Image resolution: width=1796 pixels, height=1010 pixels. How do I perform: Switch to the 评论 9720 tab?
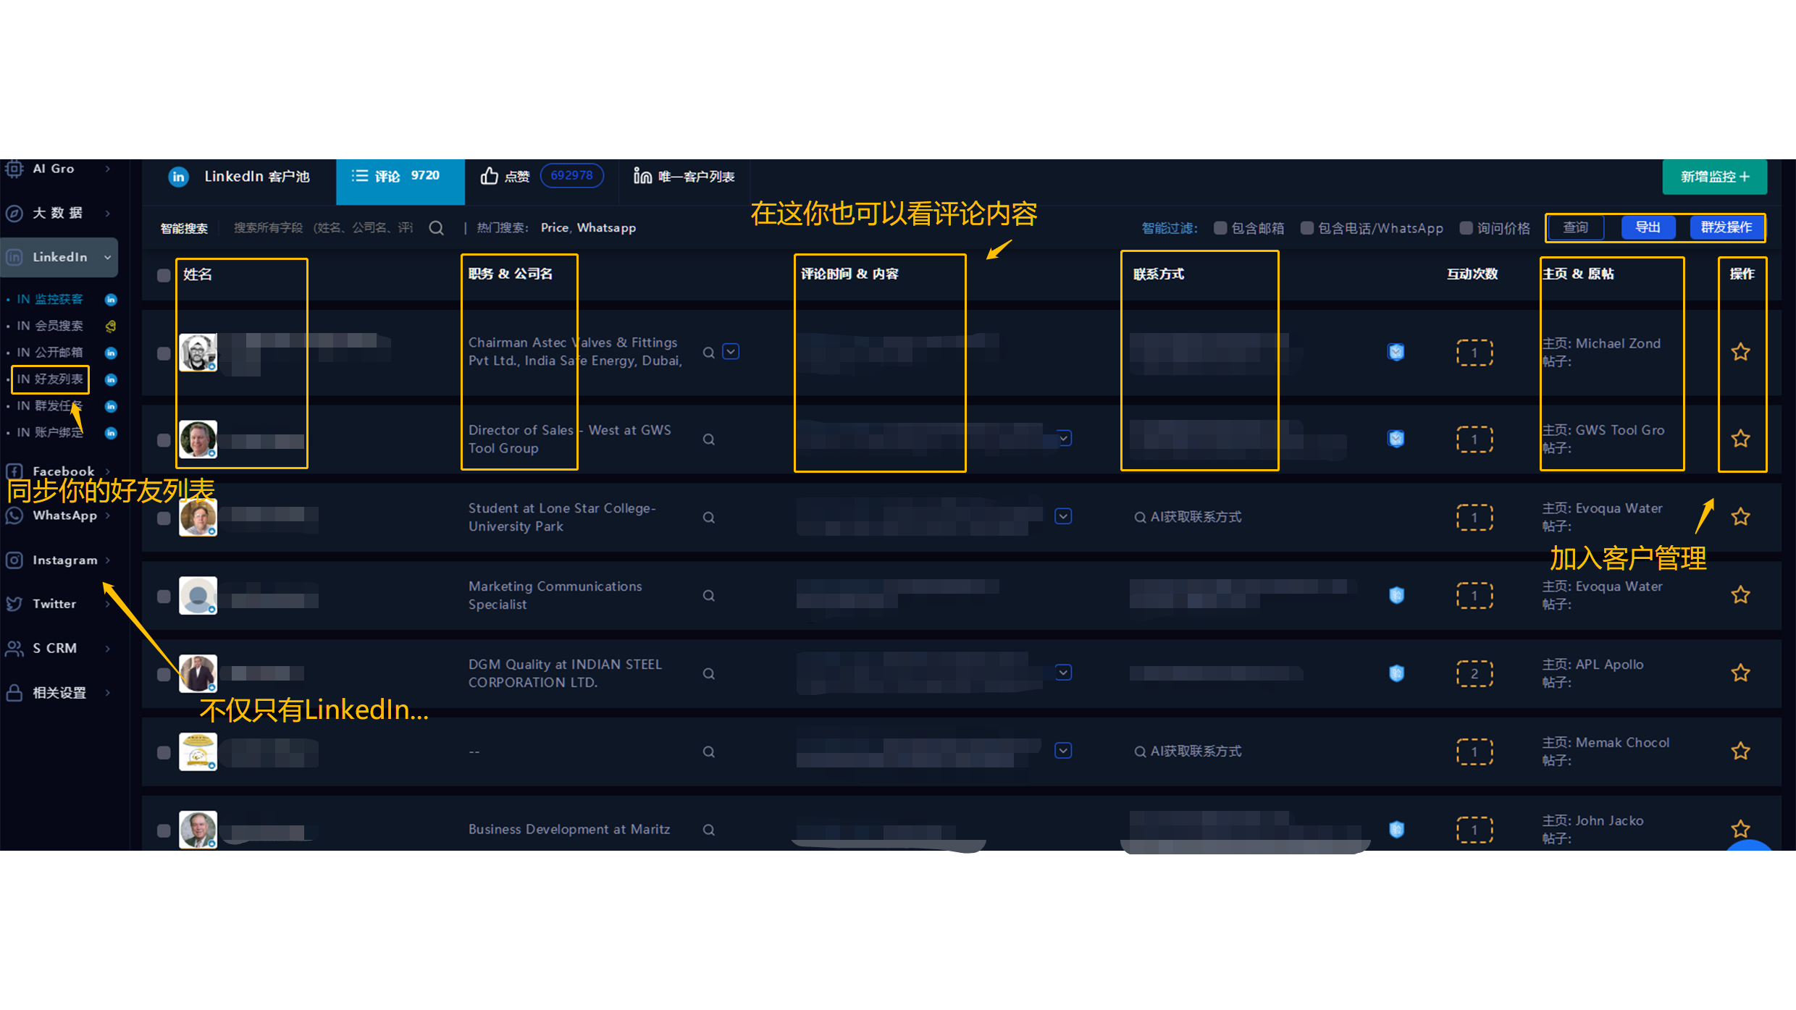coord(399,176)
